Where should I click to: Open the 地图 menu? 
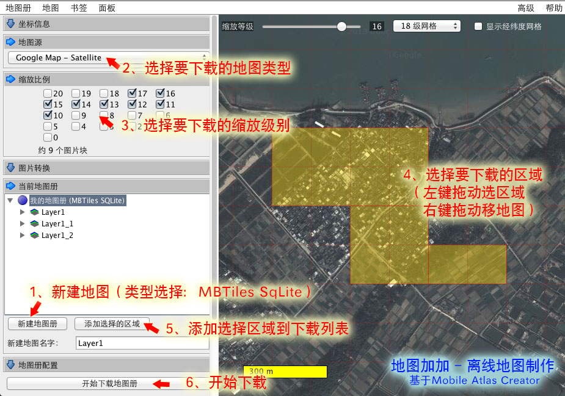point(51,7)
